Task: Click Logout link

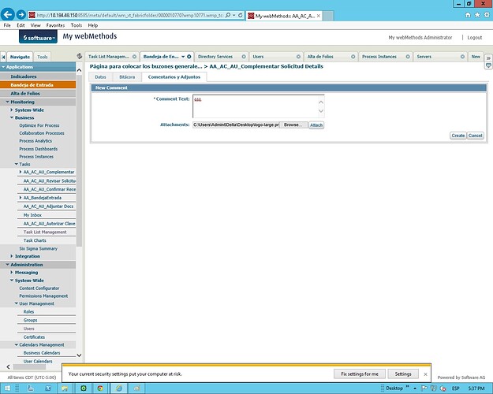Action: 474,38
